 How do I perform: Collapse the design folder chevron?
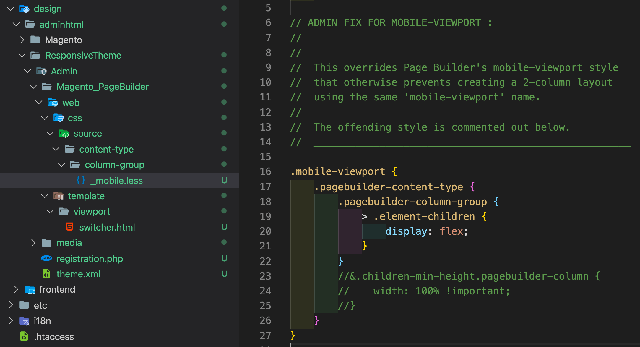11,9
